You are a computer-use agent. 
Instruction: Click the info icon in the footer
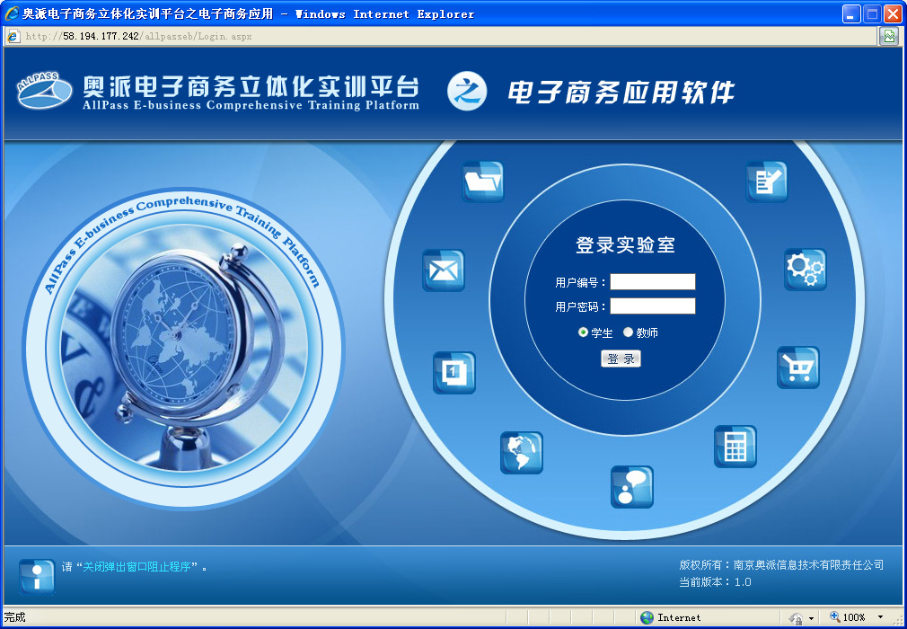click(37, 576)
